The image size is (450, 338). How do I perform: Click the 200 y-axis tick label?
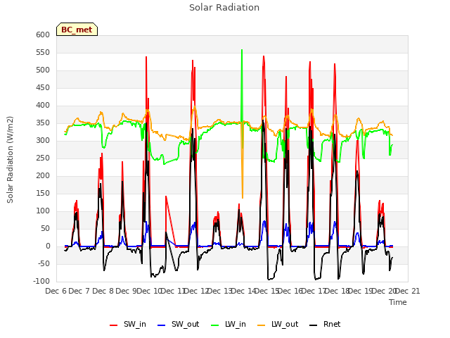pos(43,176)
